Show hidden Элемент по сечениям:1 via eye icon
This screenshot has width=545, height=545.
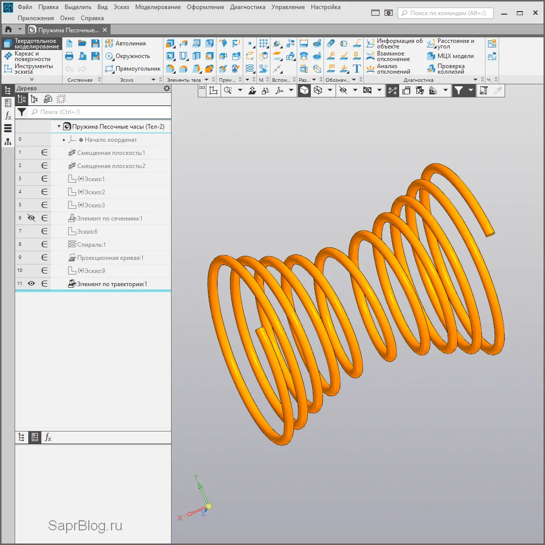(31, 218)
